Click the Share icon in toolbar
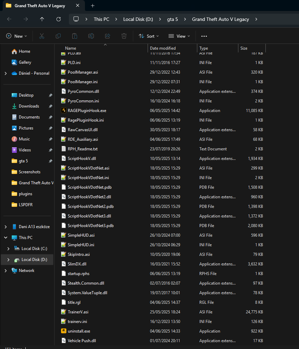This screenshot has height=349, width=299. [x=108, y=36]
